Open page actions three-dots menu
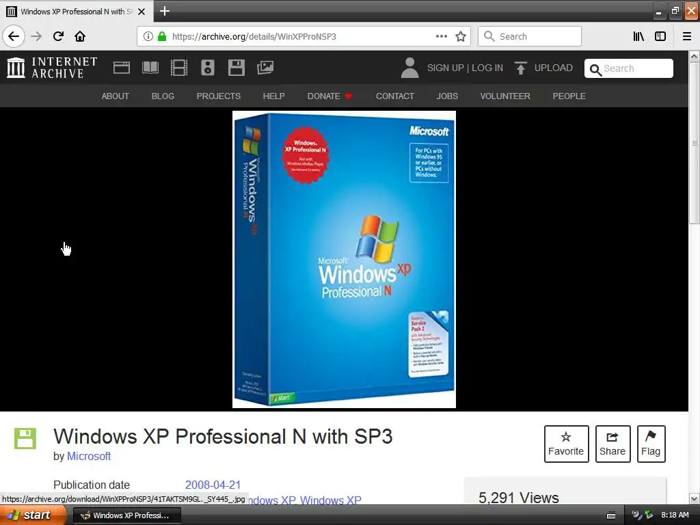The height and width of the screenshot is (525, 700). (441, 36)
